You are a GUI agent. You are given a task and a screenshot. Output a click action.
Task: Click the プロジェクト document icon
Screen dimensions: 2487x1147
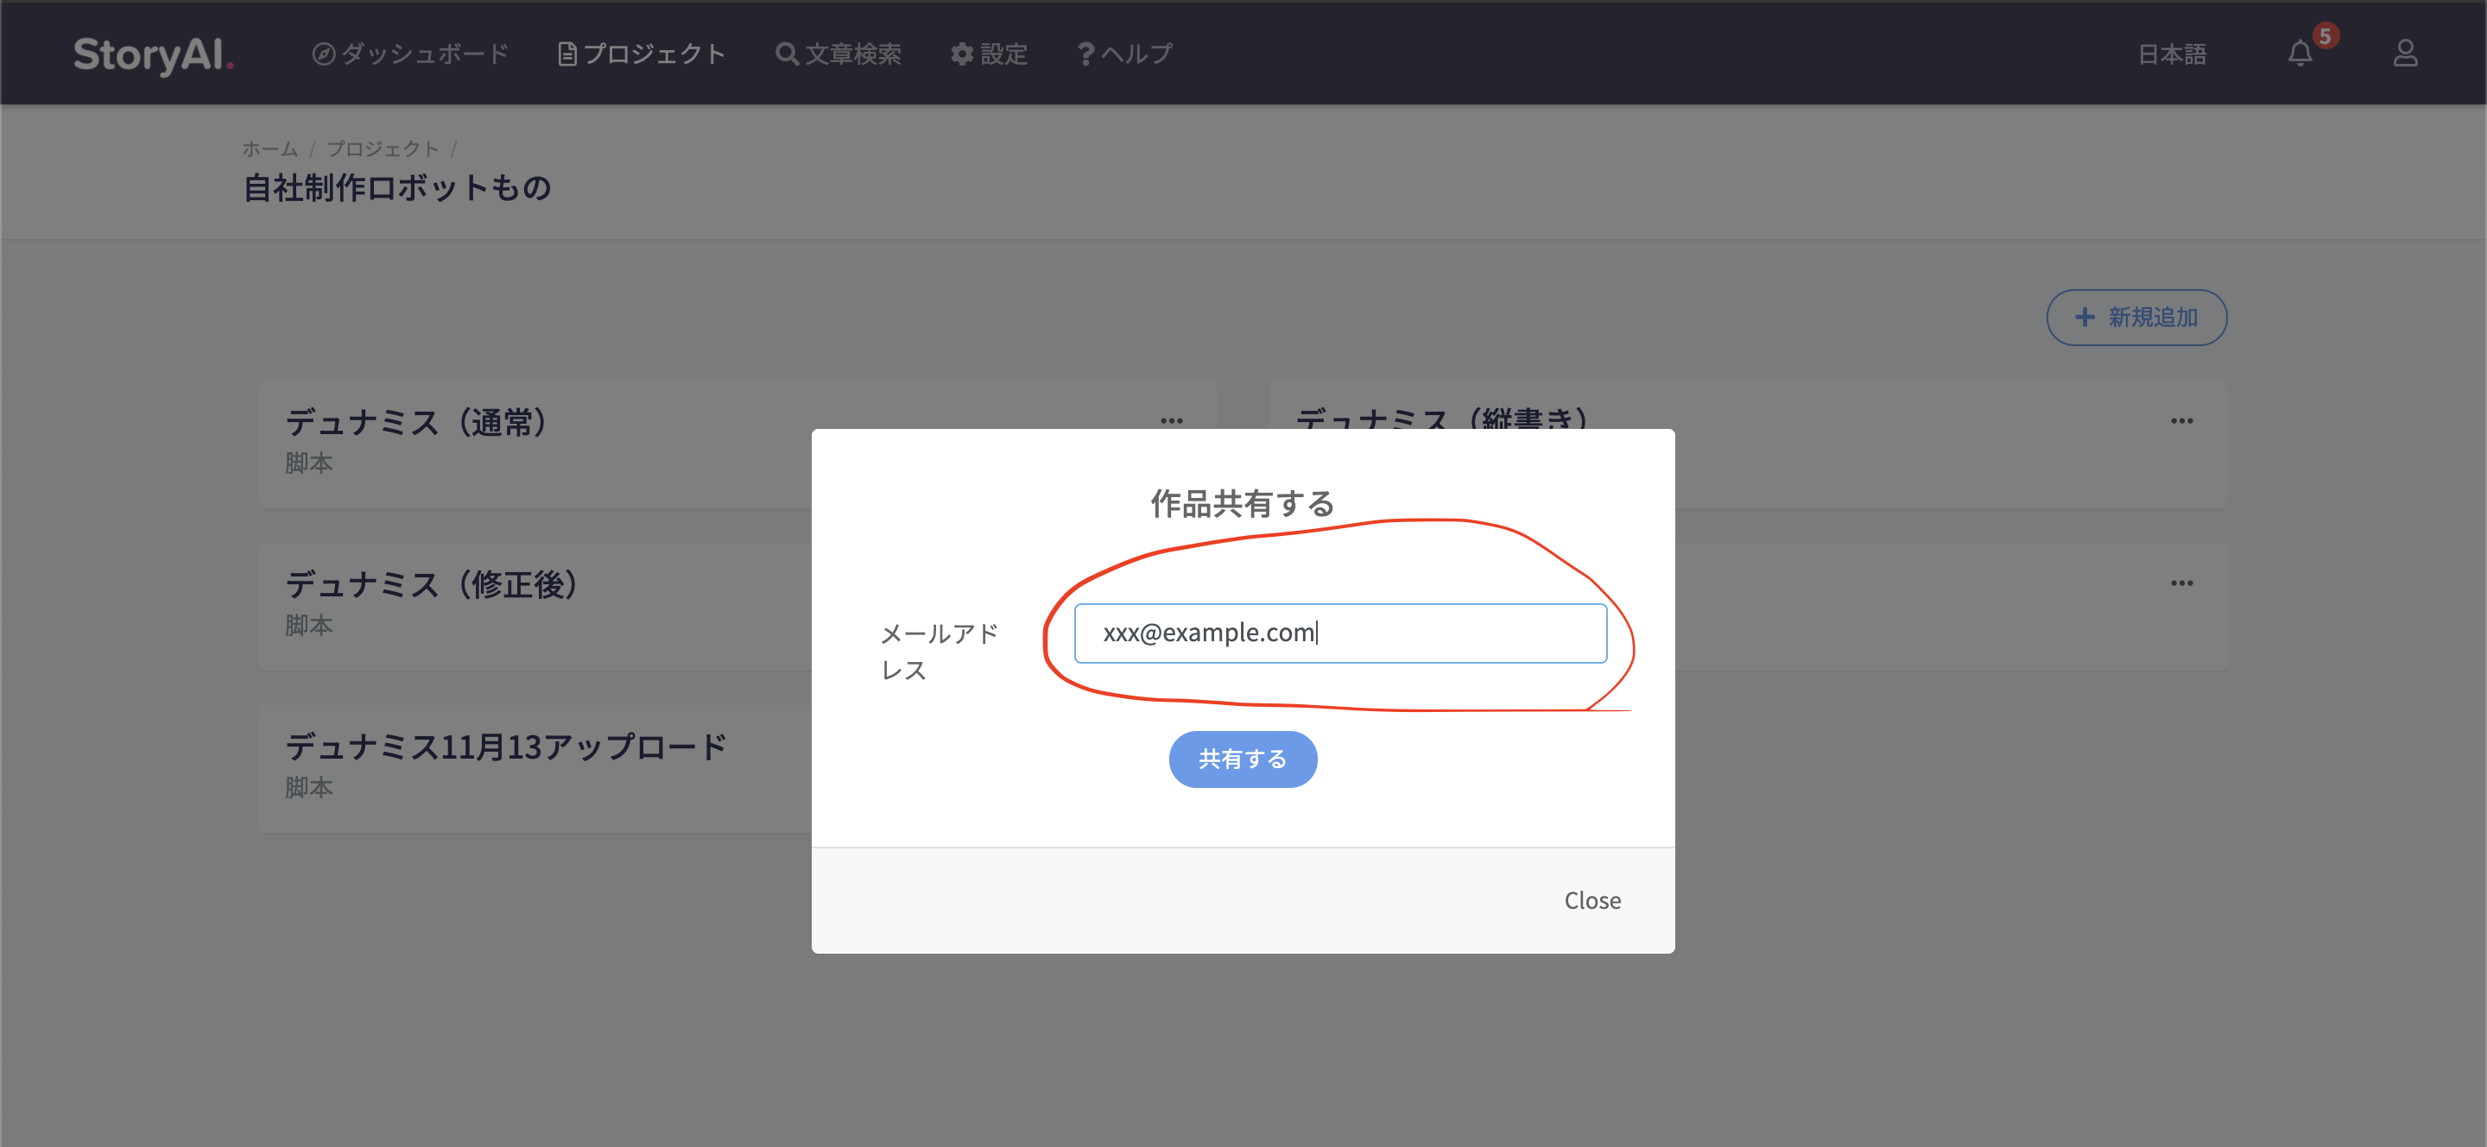coord(567,53)
